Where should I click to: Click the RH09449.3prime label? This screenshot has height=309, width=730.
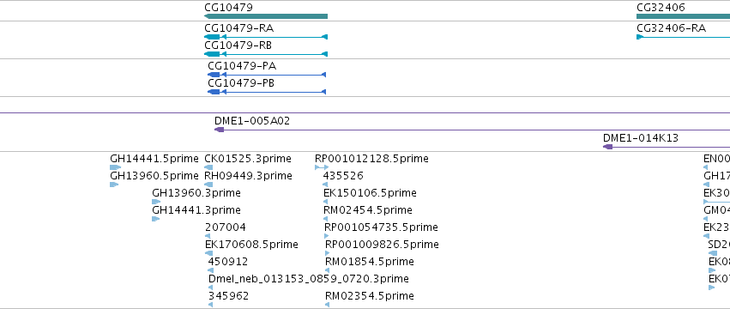(x=248, y=176)
